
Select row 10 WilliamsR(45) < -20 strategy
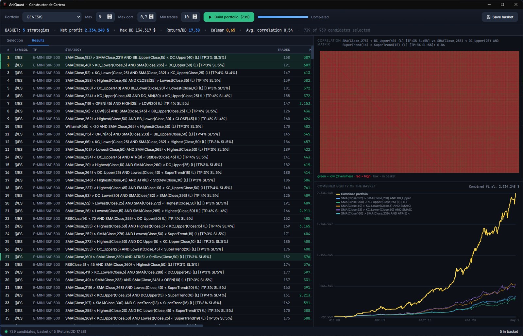[156, 126]
